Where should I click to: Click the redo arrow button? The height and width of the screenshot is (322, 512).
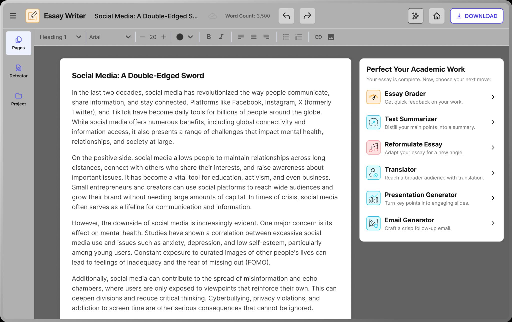[x=307, y=16]
